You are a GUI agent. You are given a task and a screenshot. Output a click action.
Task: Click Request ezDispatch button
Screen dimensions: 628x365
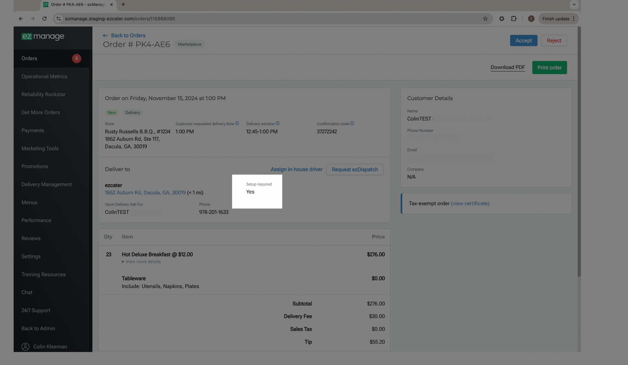coord(354,169)
